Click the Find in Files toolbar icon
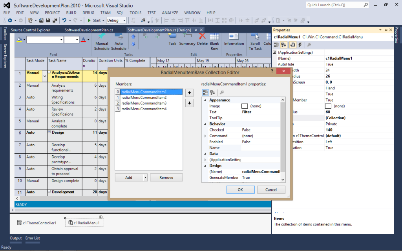The image size is (402, 251). (x=143, y=20)
